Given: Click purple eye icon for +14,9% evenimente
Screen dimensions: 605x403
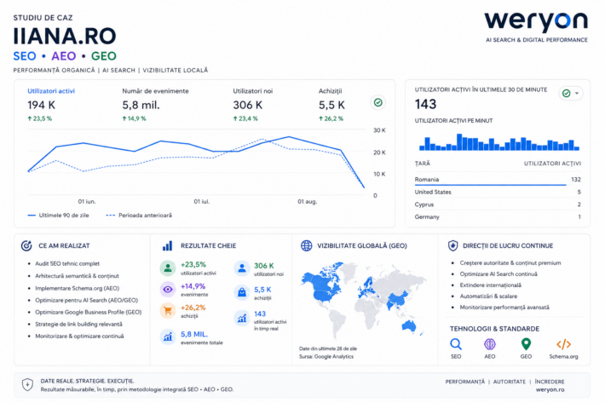Looking at the screenshot, I should point(168,289).
